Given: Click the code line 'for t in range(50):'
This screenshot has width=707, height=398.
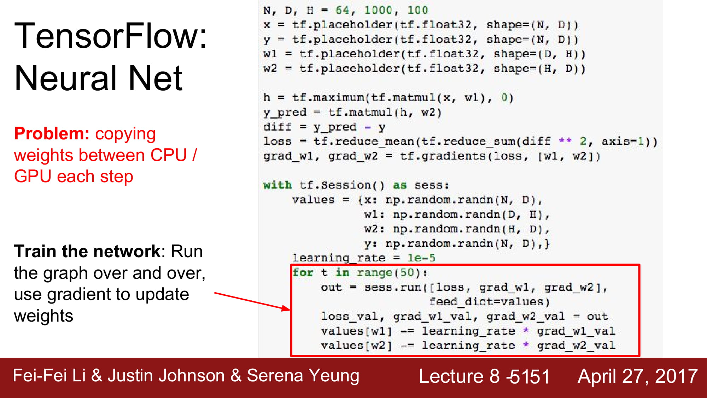Looking at the screenshot, I should [360, 272].
